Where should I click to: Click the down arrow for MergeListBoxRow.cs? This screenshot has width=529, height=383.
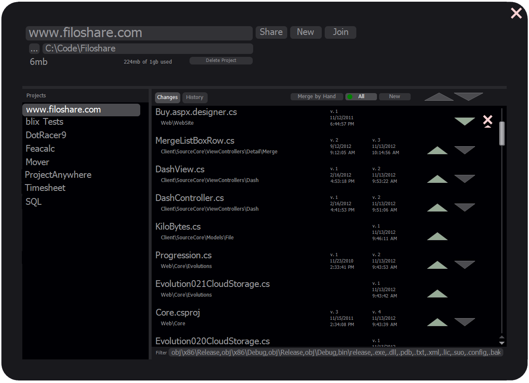(x=465, y=150)
